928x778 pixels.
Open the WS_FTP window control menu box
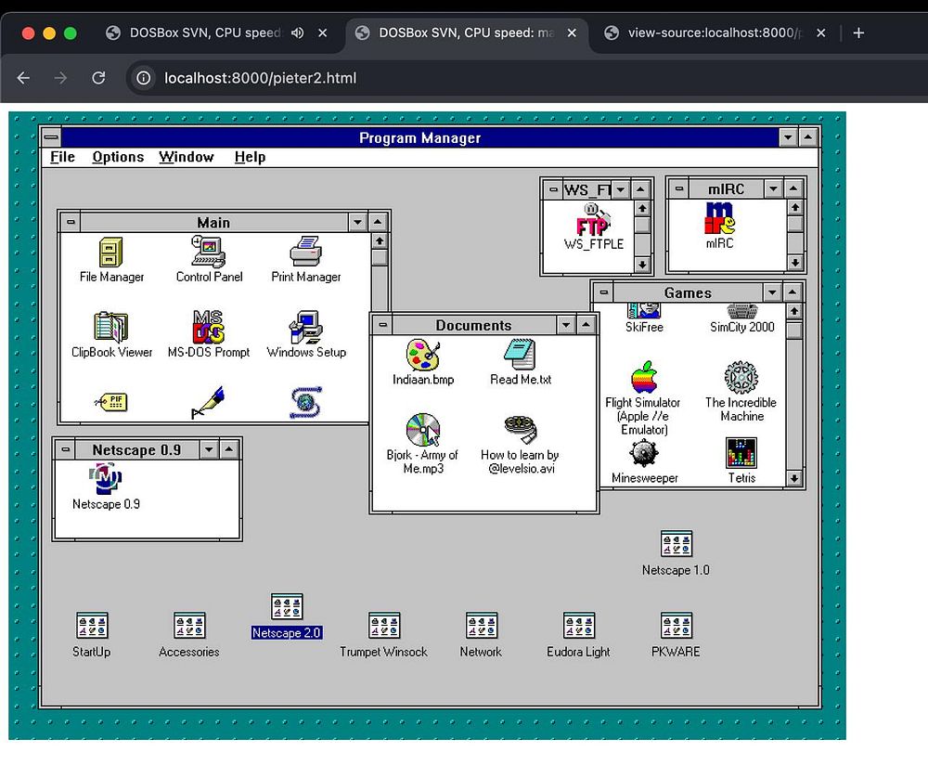(553, 190)
